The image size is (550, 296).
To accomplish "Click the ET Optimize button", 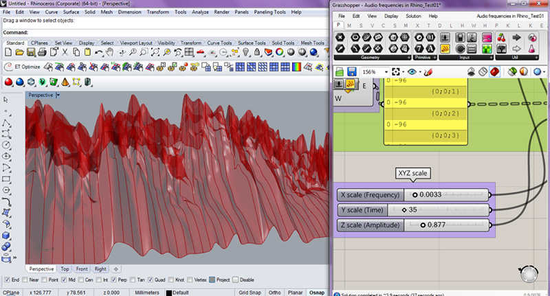I will click(x=22, y=67).
